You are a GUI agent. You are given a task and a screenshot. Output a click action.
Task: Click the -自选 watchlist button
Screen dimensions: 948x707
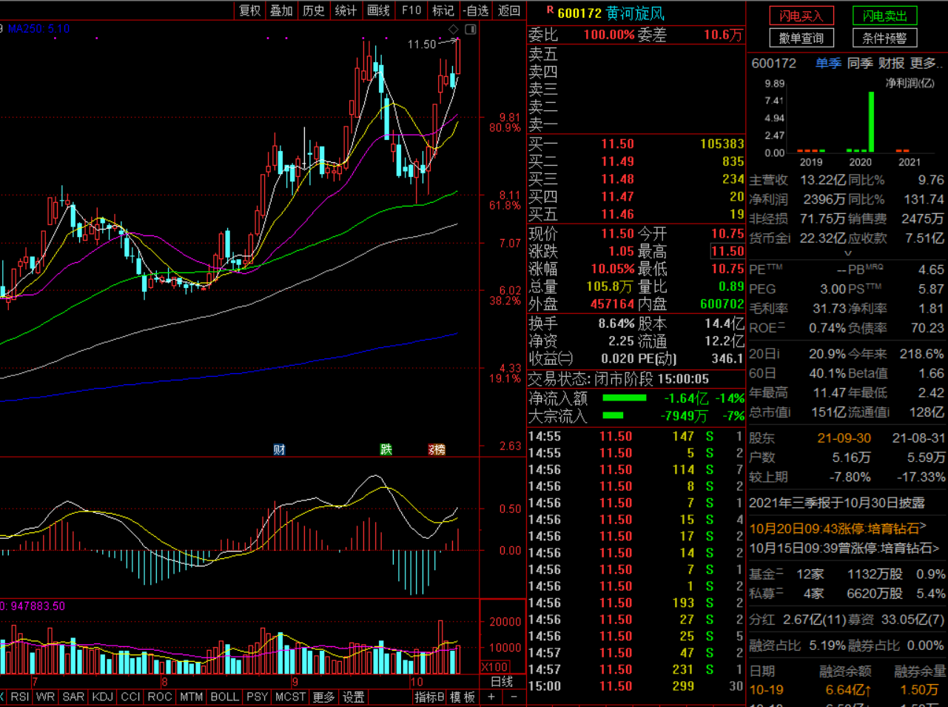pos(476,10)
